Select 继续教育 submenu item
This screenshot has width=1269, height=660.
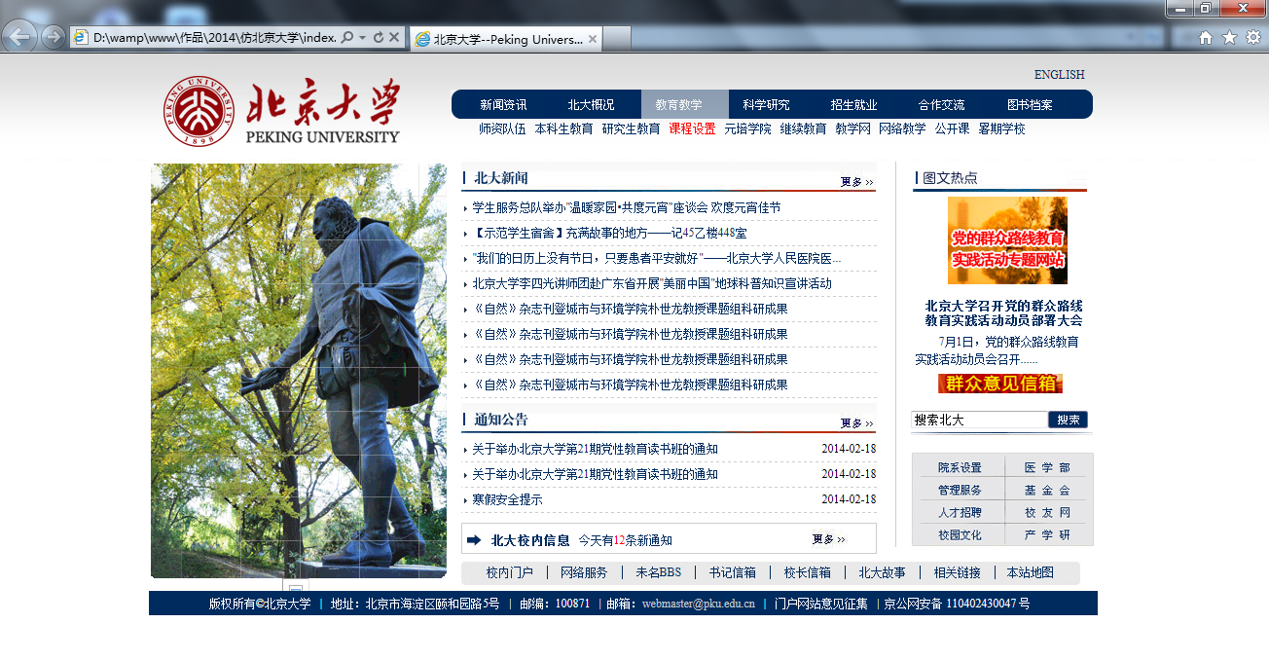click(803, 128)
